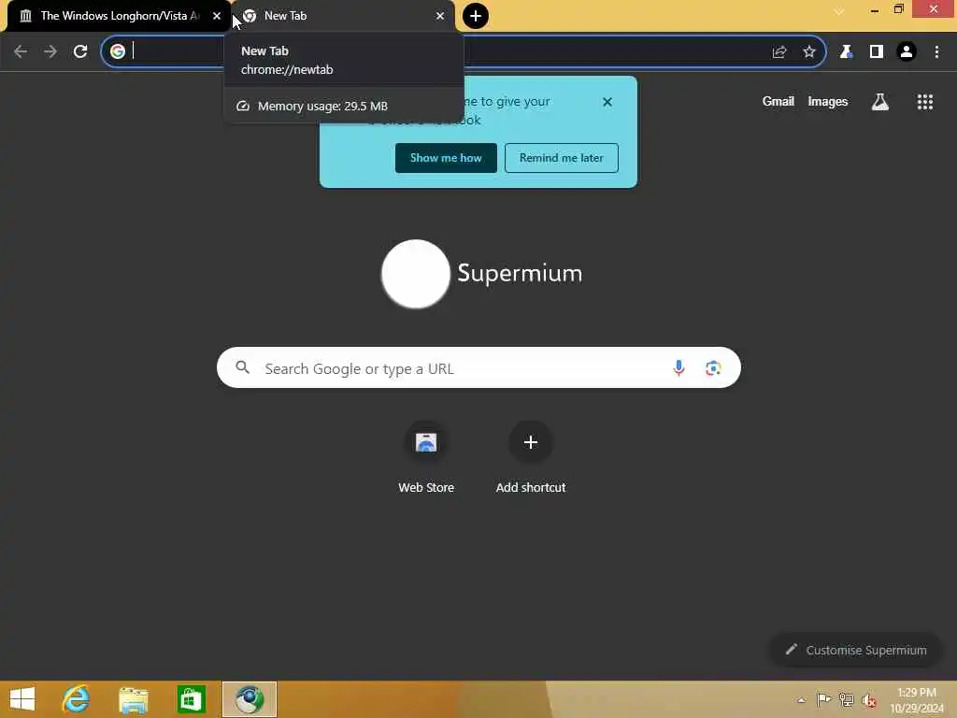The image size is (957, 718).
Task: Open Action Center flag icon
Action: [x=823, y=699]
